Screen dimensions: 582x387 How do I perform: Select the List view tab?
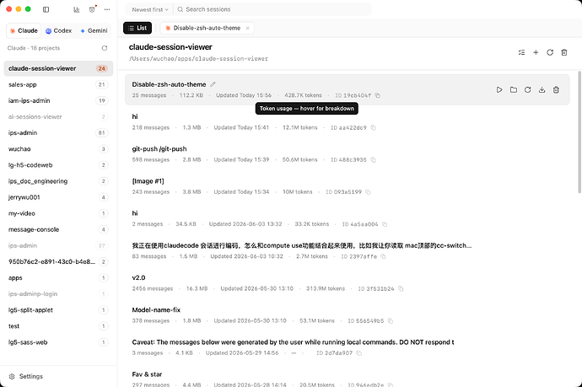coord(137,28)
